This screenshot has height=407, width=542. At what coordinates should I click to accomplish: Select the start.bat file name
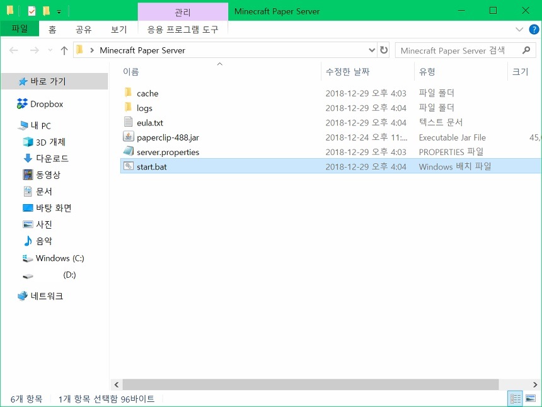(152, 167)
